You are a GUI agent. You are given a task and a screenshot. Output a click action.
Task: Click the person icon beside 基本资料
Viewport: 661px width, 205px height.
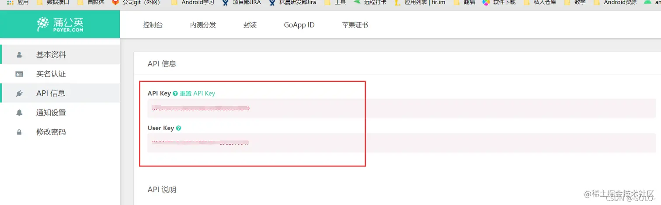(19, 55)
